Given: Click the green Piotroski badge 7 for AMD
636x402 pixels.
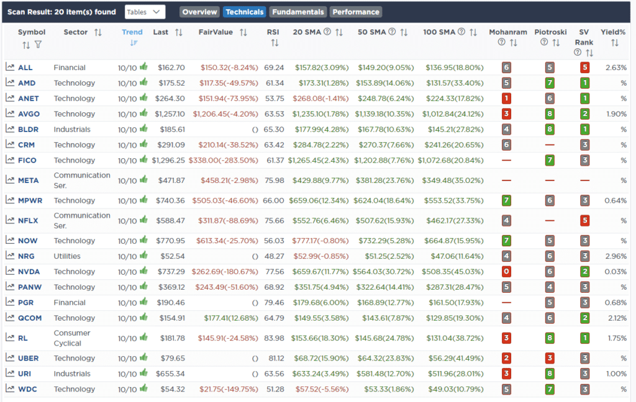Looking at the screenshot, I should tap(550, 83).
